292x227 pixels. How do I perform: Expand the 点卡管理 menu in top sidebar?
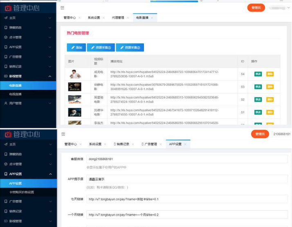coord(28,37)
